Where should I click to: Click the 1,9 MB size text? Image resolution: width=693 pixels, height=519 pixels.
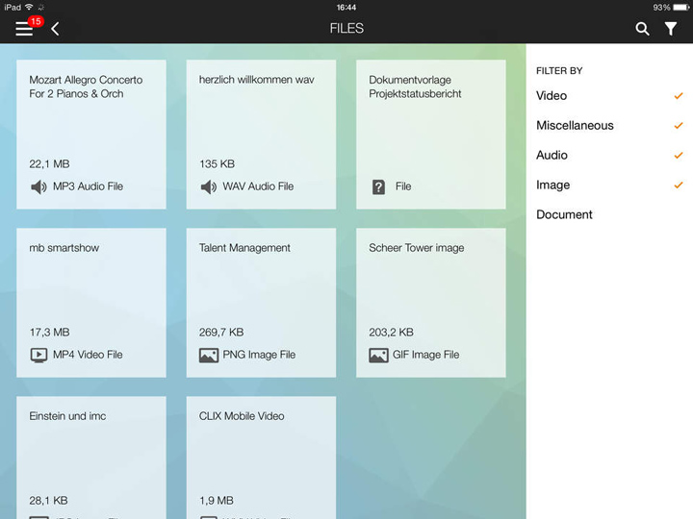pos(217,501)
